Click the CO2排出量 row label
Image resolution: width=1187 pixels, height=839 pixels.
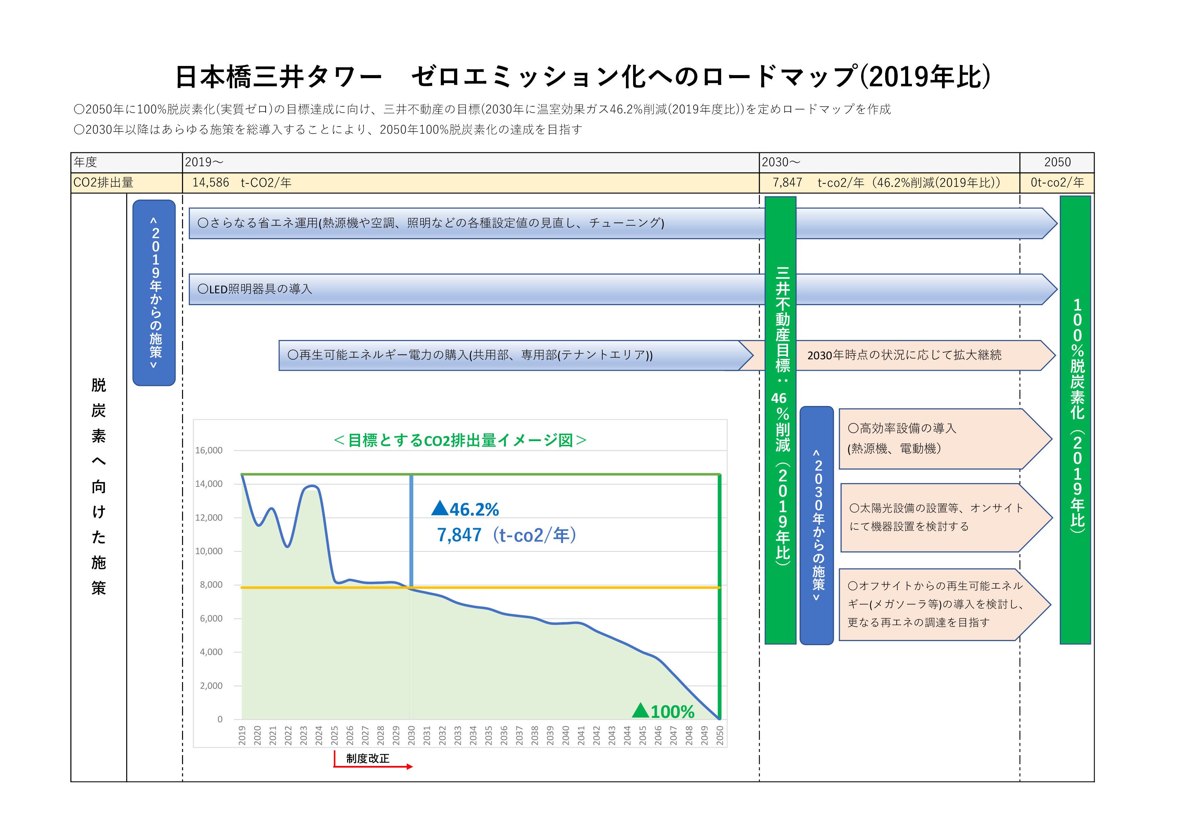tap(127, 183)
